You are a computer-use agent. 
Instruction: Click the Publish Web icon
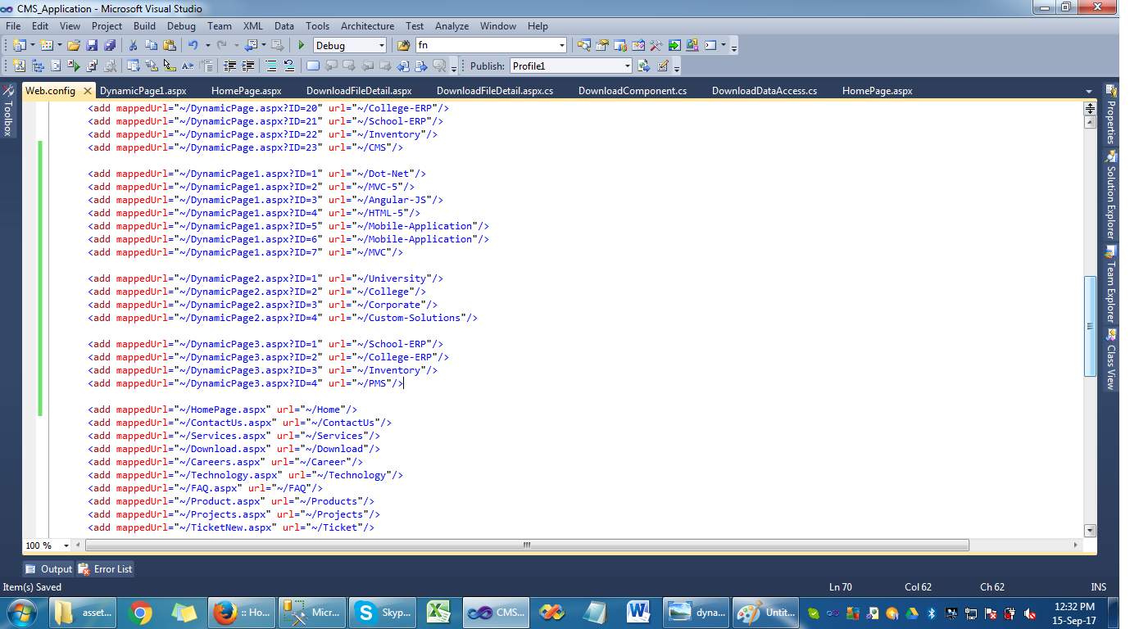click(x=644, y=66)
